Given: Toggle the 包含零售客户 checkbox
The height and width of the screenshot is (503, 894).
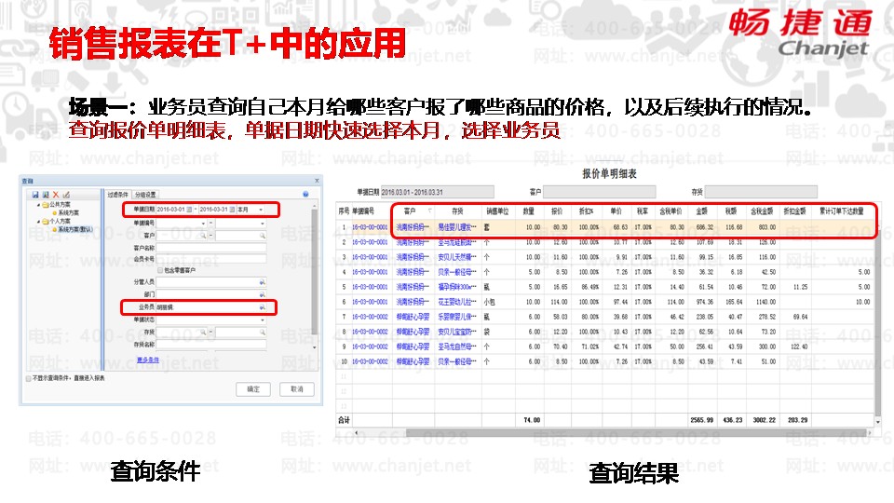Looking at the screenshot, I should coord(160,270).
